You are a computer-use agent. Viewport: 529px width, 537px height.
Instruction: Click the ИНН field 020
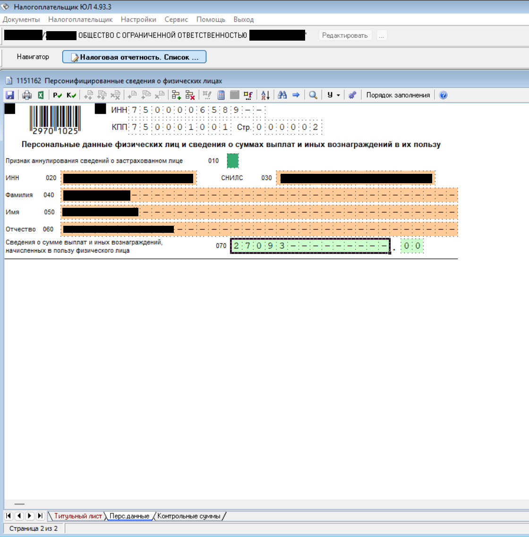pos(129,178)
